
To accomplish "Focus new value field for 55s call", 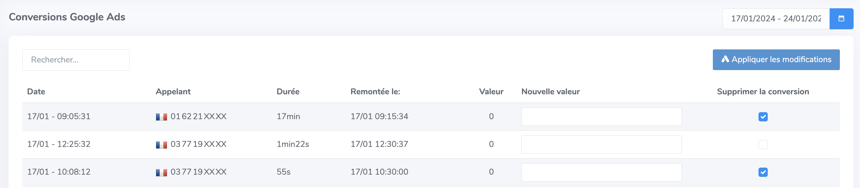I will [x=601, y=172].
